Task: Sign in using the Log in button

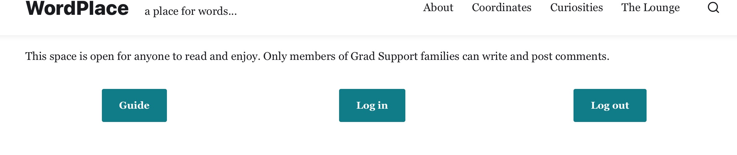Action: tap(372, 105)
